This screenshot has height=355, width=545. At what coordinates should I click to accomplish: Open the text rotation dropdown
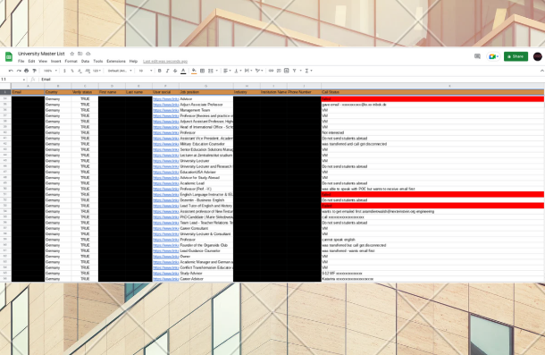pyautogui.click(x=259, y=71)
